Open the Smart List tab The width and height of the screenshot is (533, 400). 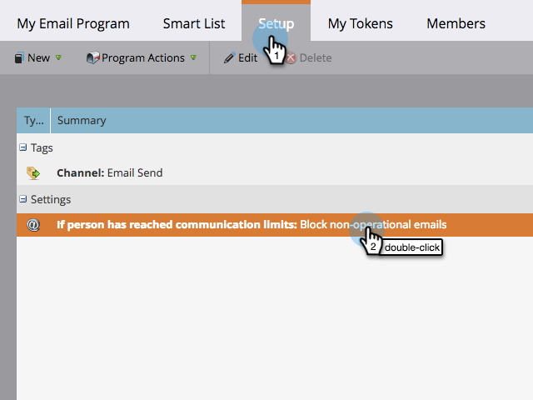tap(193, 23)
